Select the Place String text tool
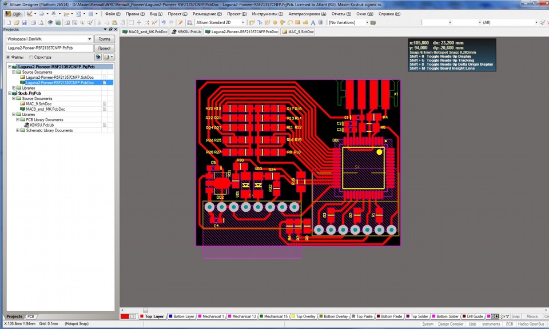This screenshot has width=549, height=329. (x=313, y=23)
